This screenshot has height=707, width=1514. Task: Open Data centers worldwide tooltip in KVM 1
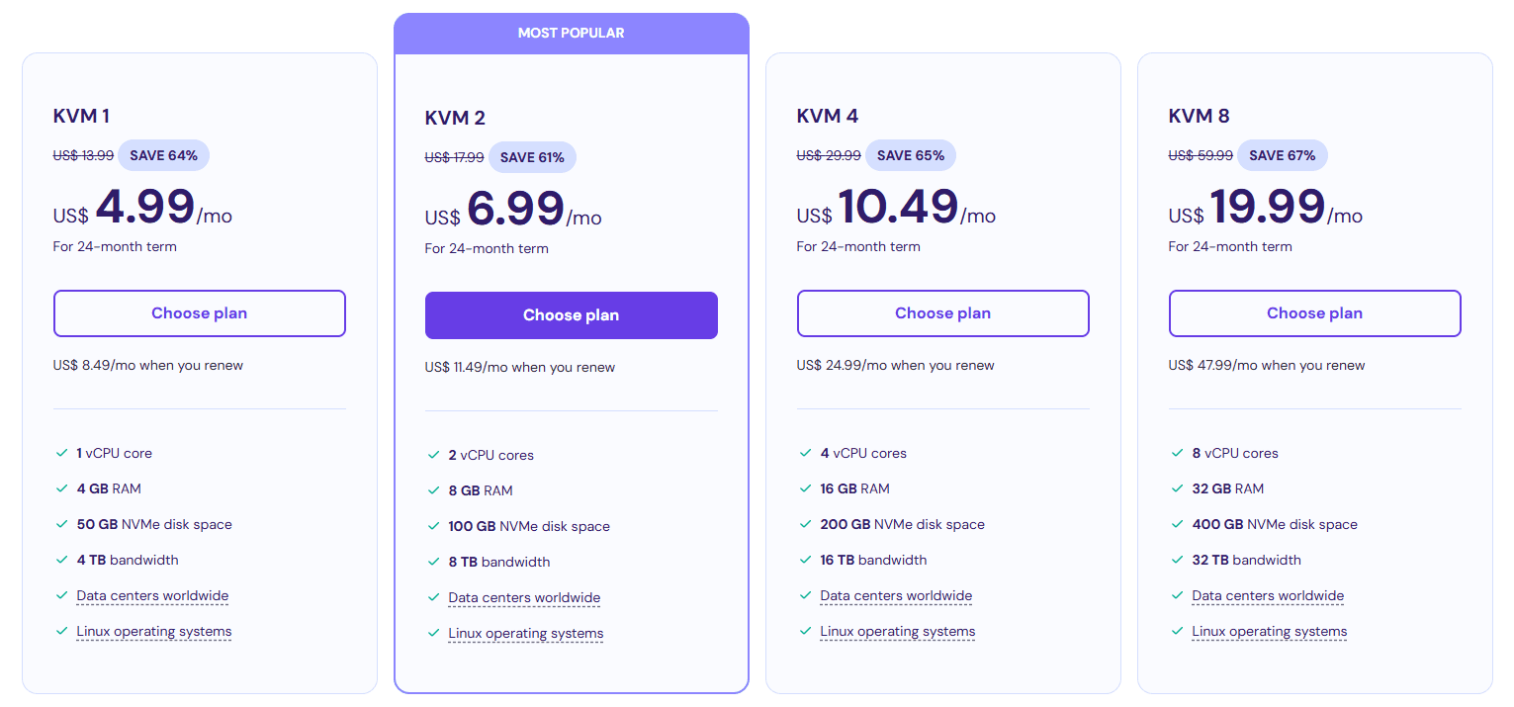[152, 596]
